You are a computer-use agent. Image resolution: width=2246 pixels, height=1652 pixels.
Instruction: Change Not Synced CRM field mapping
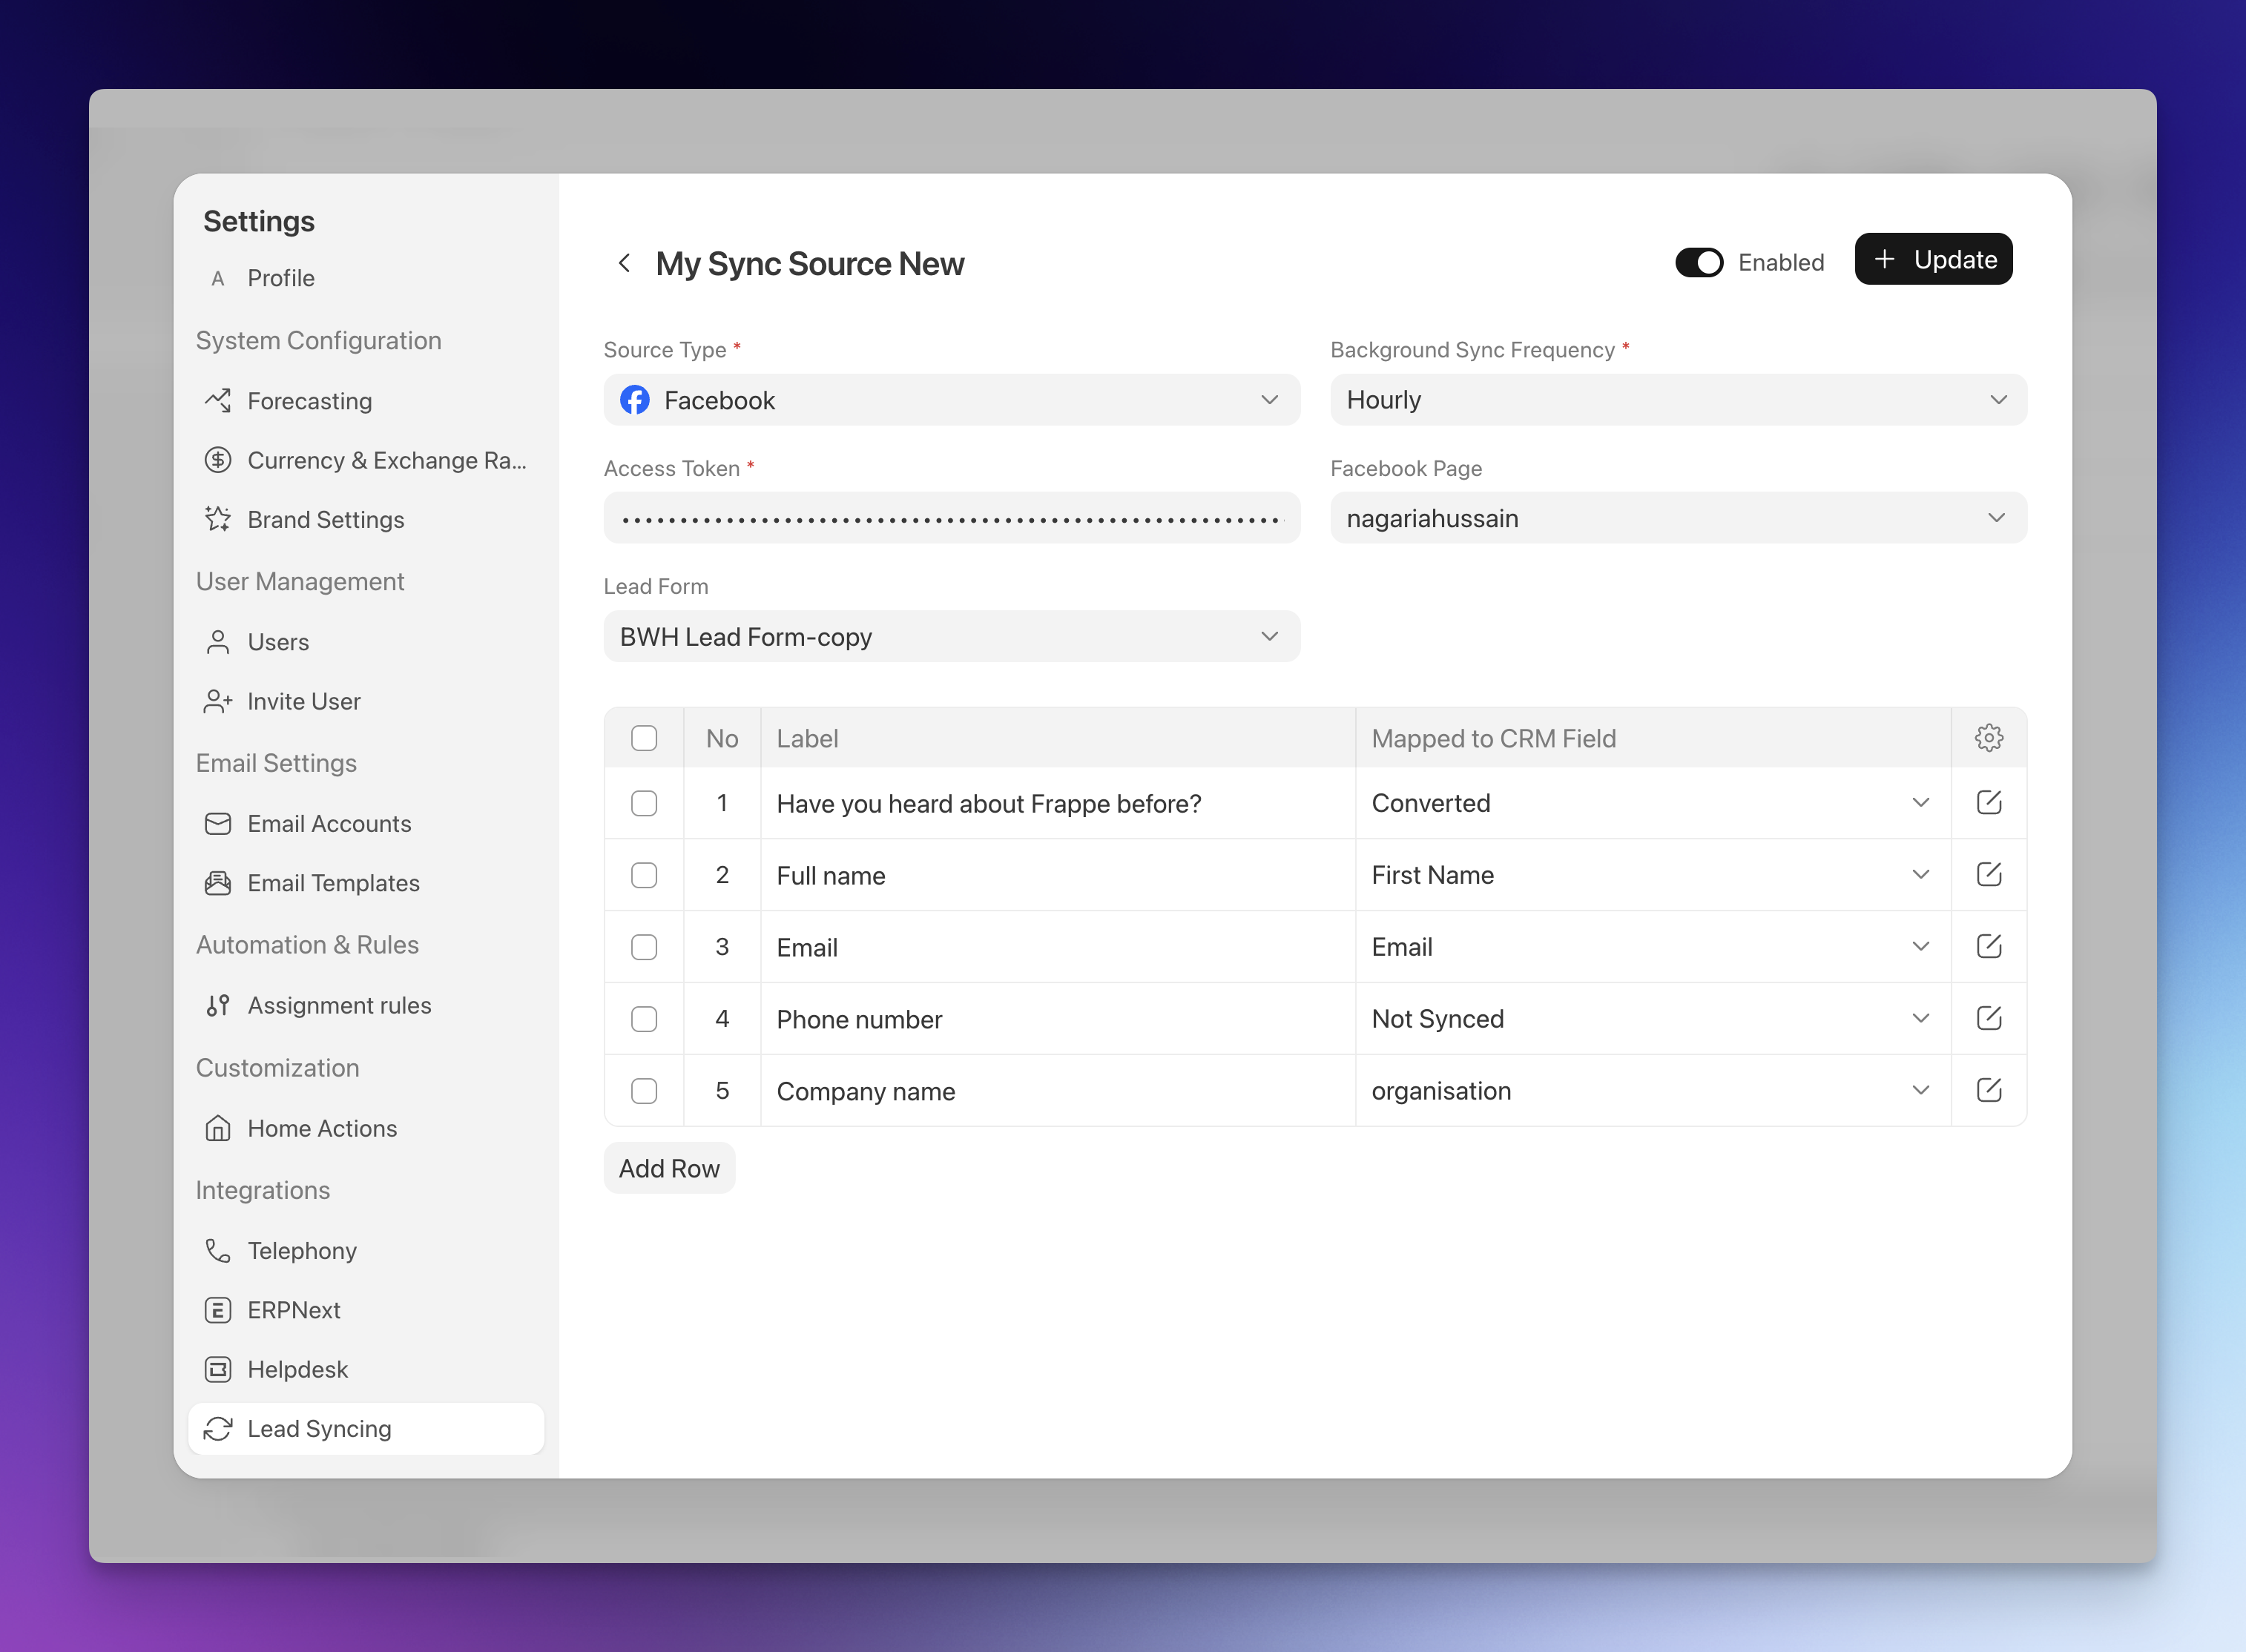tap(1650, 1019)
